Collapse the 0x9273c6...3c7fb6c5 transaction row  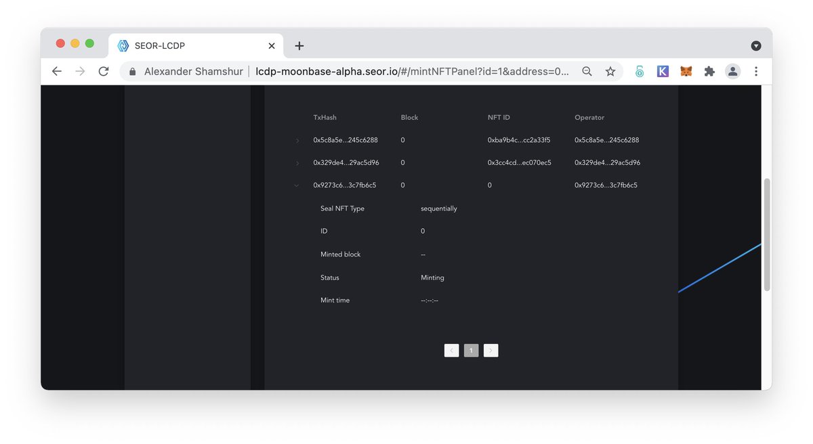point(297,185)
